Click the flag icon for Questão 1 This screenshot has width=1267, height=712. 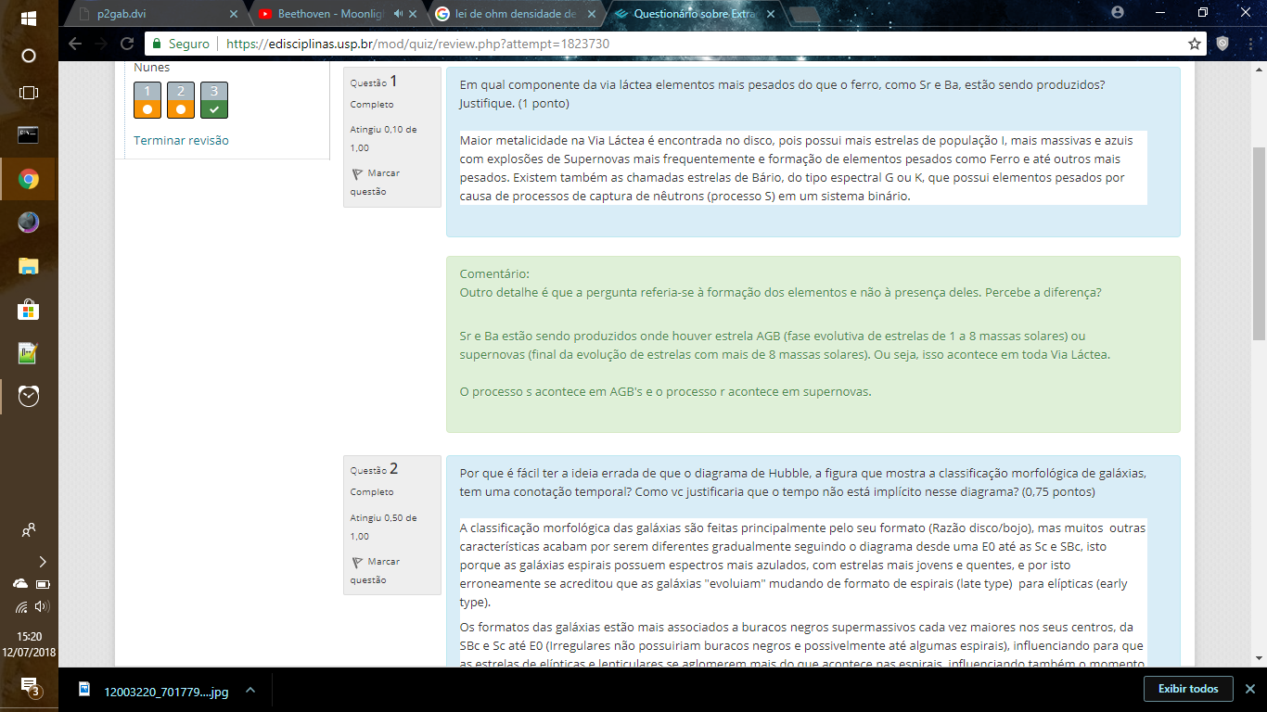pyautogui.click(x=357, y=173)
